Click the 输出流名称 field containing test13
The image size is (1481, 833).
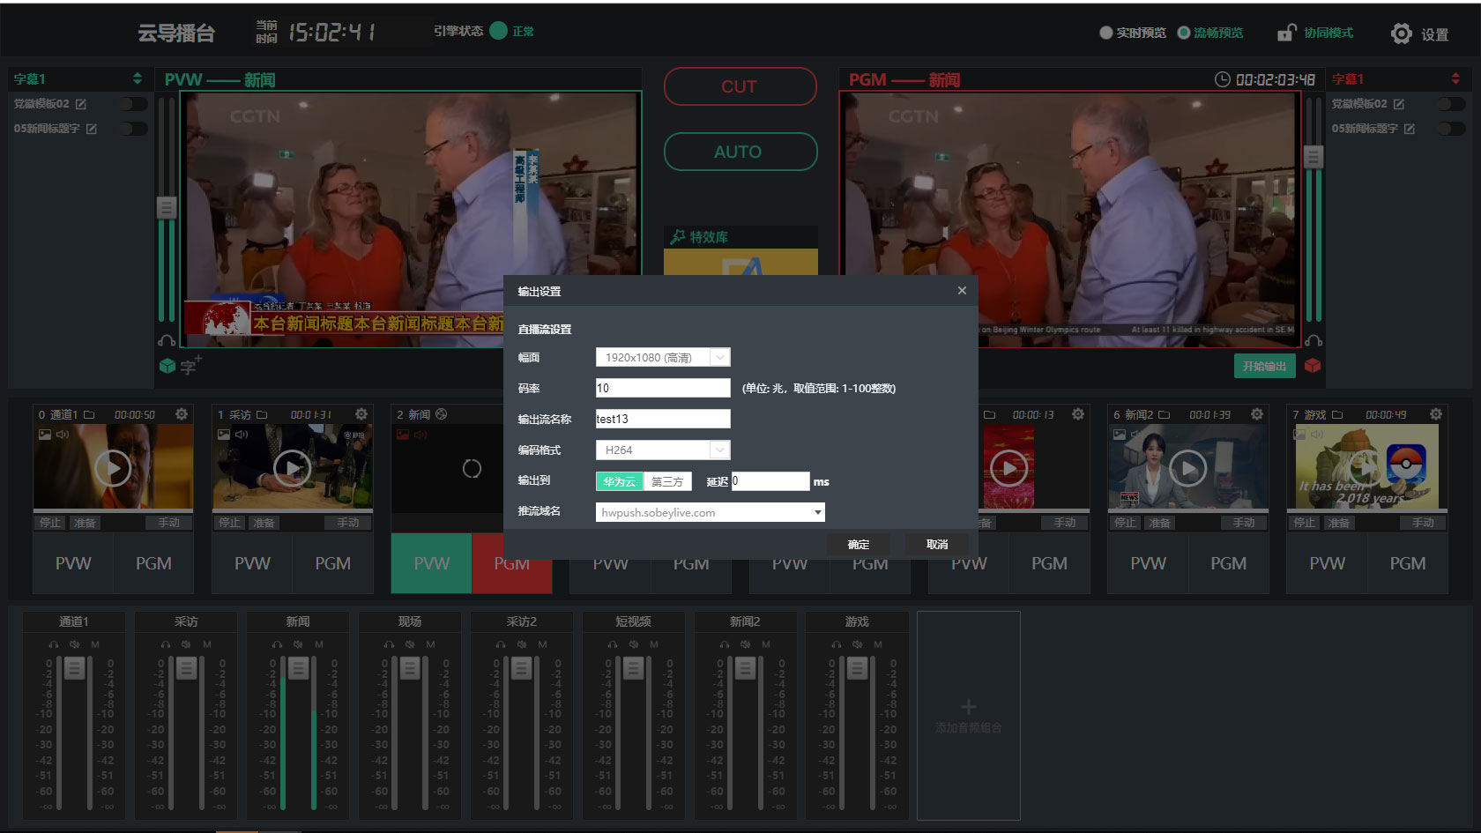[663, 419]
